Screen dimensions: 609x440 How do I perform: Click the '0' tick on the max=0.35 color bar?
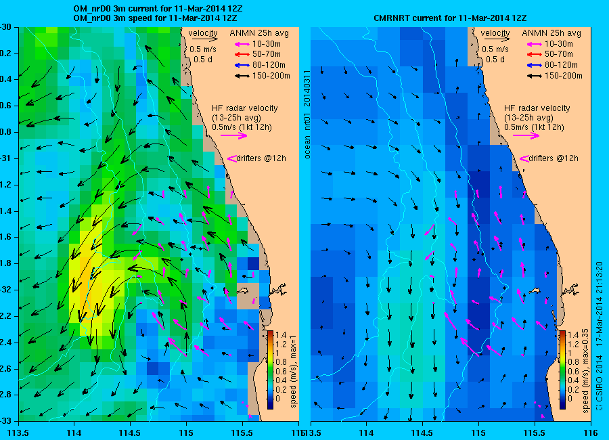tap(570, 399)
